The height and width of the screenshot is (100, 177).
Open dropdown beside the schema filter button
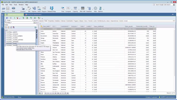37,21
